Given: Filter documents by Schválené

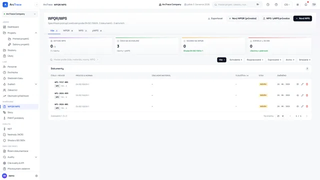Looking at the screenshot, I should coord(235,60).
